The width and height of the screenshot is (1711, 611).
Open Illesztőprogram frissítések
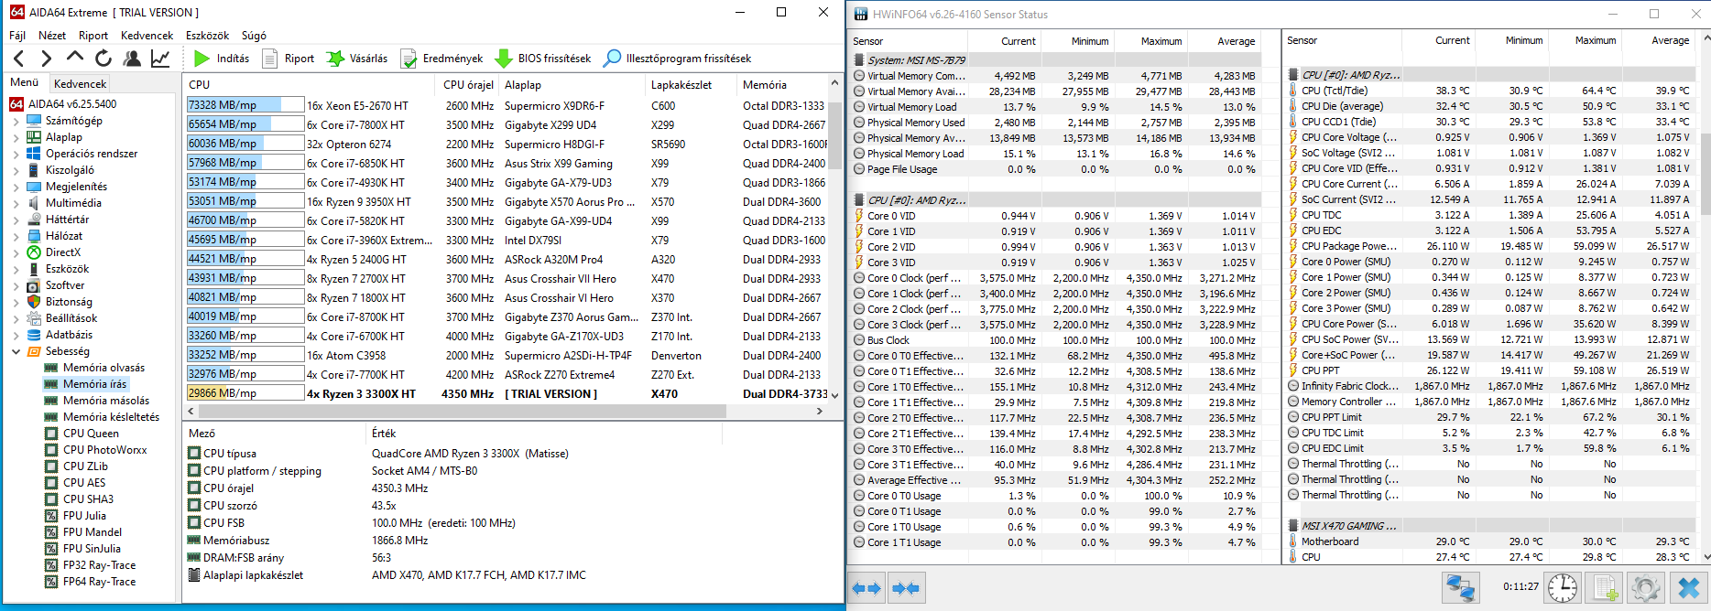tap(678, 59)
